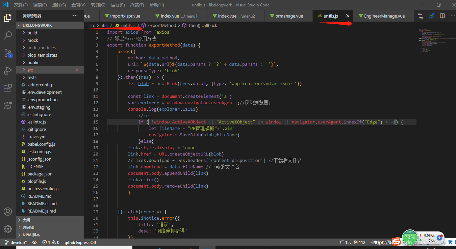Expand the 时间线 timeline section
The width and height of the screenshot is (456, 249).
(x=50, y=227)
